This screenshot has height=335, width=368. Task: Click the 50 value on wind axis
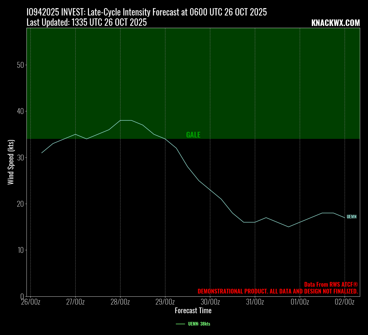tap(20, 65)
